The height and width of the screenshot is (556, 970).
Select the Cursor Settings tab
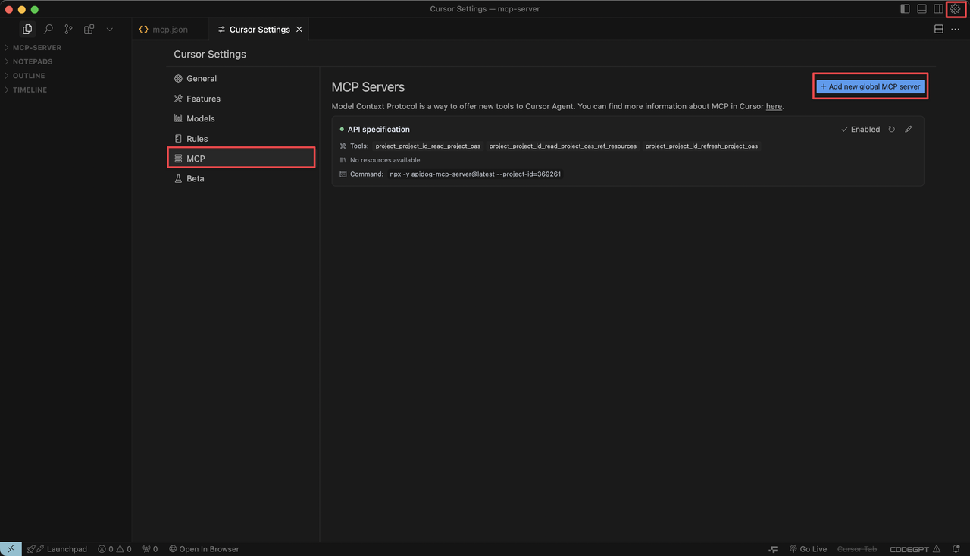pos(260,29)
